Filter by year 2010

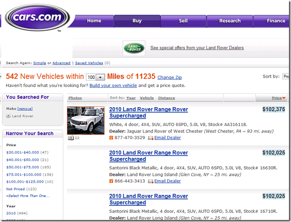point(11,213)
